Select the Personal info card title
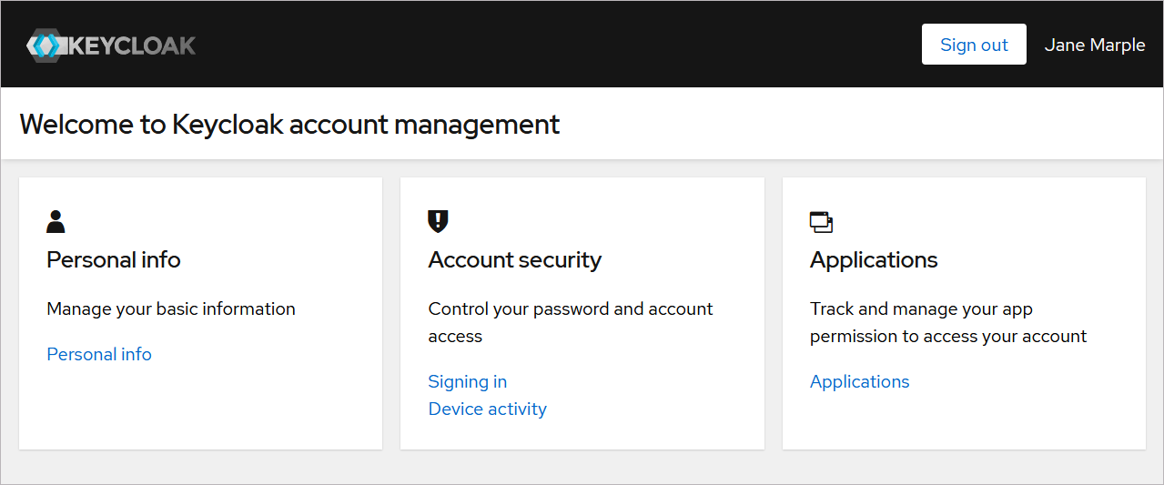1164x485 pixels. coord(114,260)
